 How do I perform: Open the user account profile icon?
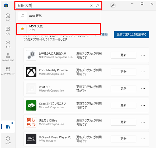click(113, 5)
